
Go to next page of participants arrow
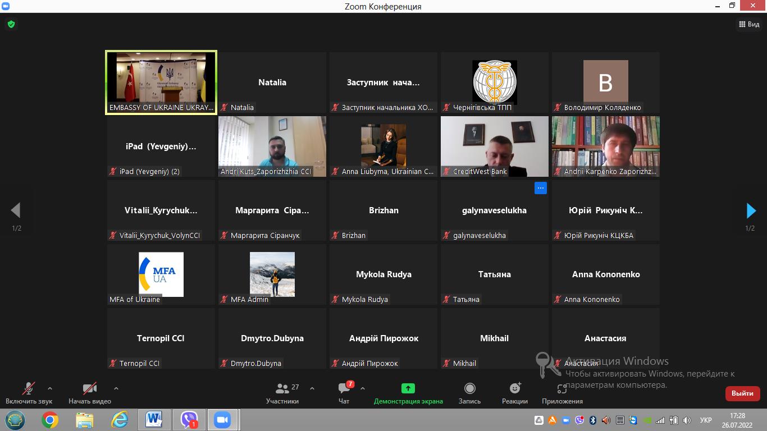[x=751, y=210]
